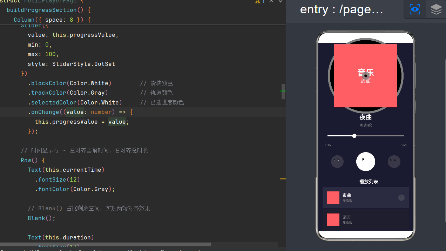Click the 播放列表 heading in preview

pos(369,182)
